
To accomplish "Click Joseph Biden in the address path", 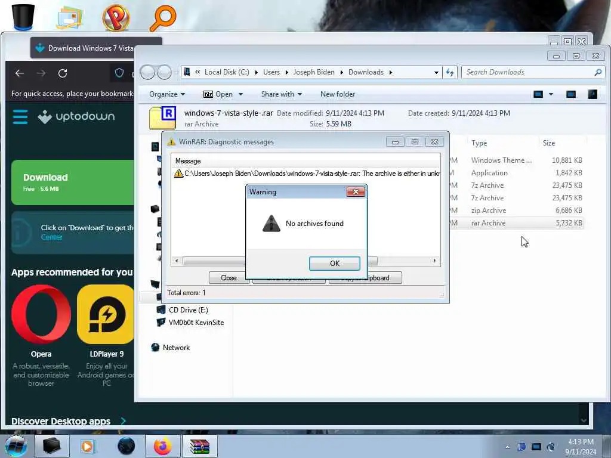I will click(x=314, y=72).
